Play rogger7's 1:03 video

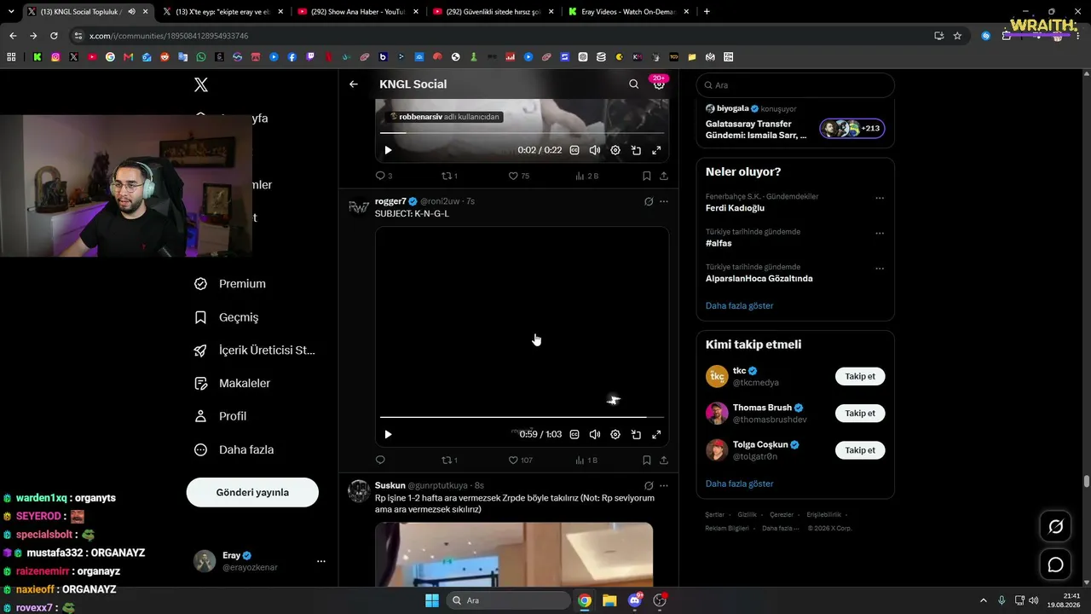click(x=388, y=434)
